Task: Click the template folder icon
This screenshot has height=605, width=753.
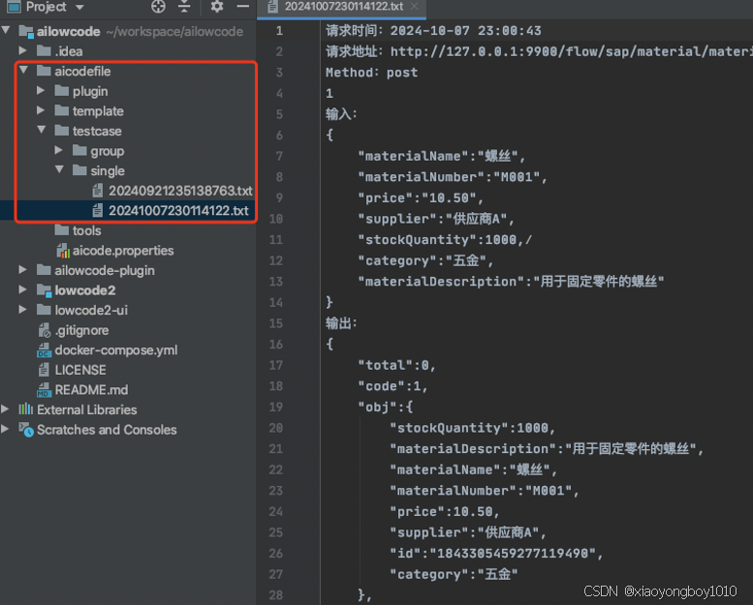Action: 62,110
